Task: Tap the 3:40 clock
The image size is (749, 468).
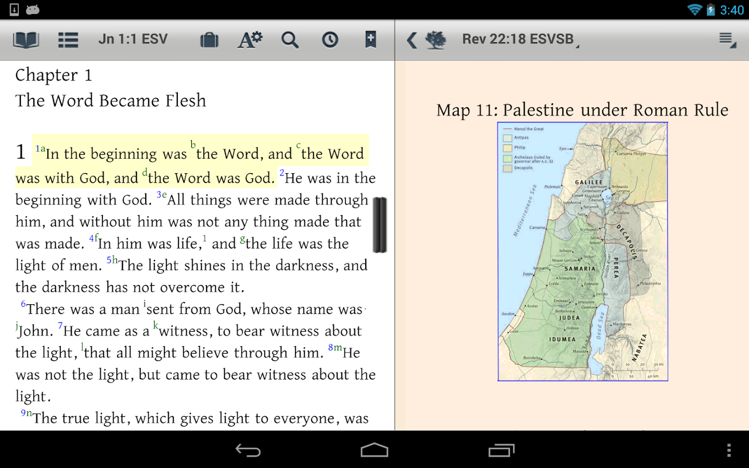Action: pos(732,10)
